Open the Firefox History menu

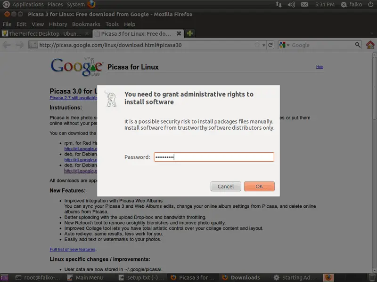tap(58, 24)
